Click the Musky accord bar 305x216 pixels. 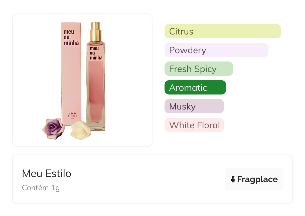click(194, 106)
